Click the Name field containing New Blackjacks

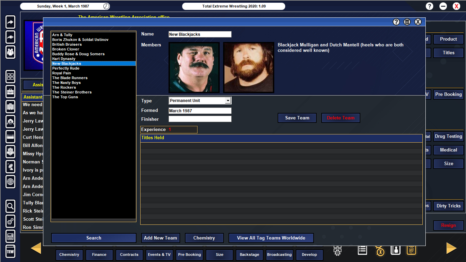[x=200, y=34]
